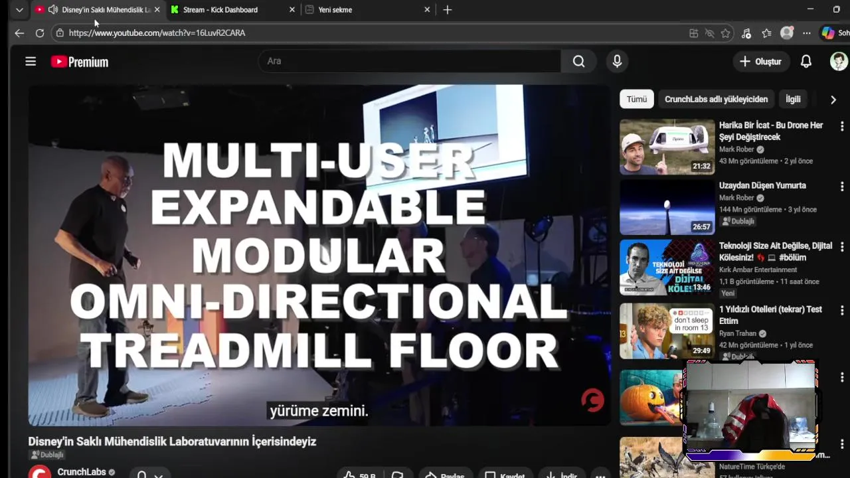Open more actions dots below video
The height and width of the screenshot is (478, 850).
(x=600, y=475)
